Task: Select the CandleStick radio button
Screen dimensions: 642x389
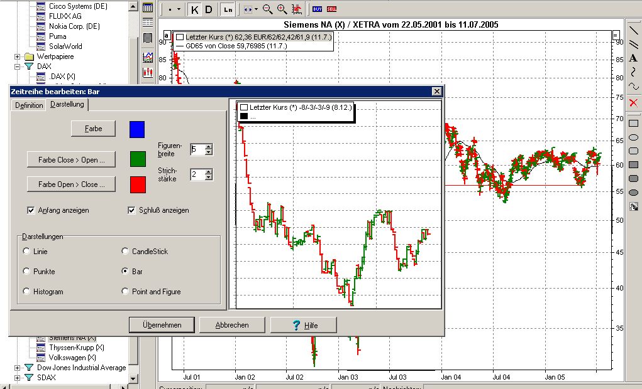Action: click(x=125, y=251)
